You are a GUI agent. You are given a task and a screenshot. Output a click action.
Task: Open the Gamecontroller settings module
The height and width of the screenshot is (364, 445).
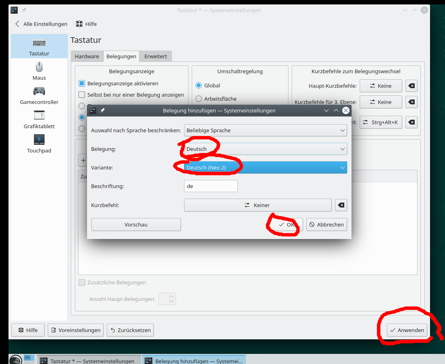39,95
